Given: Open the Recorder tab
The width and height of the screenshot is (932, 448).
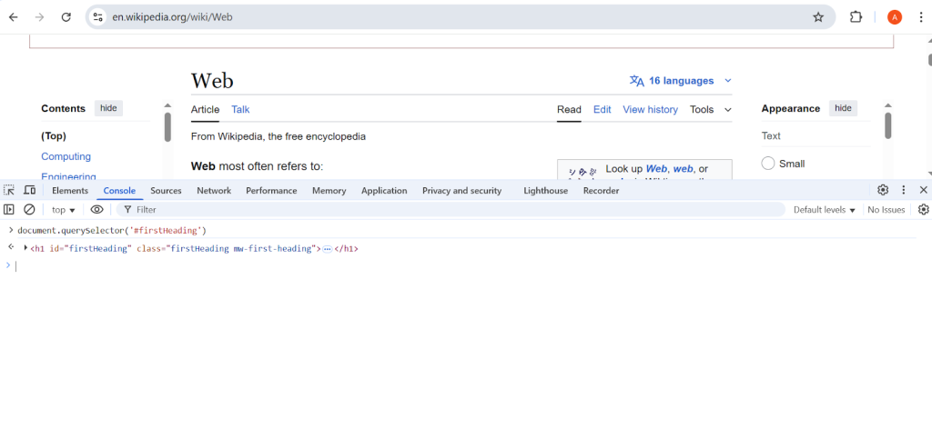Looking at the screenshot, I should click(601, 191).
